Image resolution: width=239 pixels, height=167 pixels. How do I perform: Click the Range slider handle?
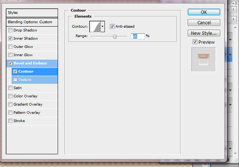(x=115, y=36)
